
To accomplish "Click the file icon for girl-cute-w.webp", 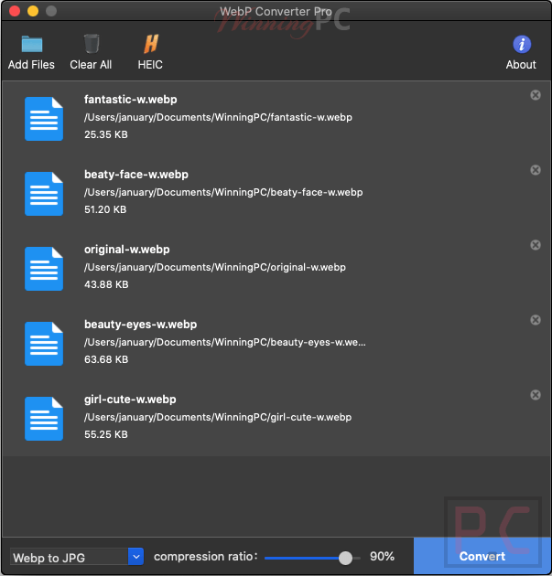I will pyautogui.click(x=44, y=419).
